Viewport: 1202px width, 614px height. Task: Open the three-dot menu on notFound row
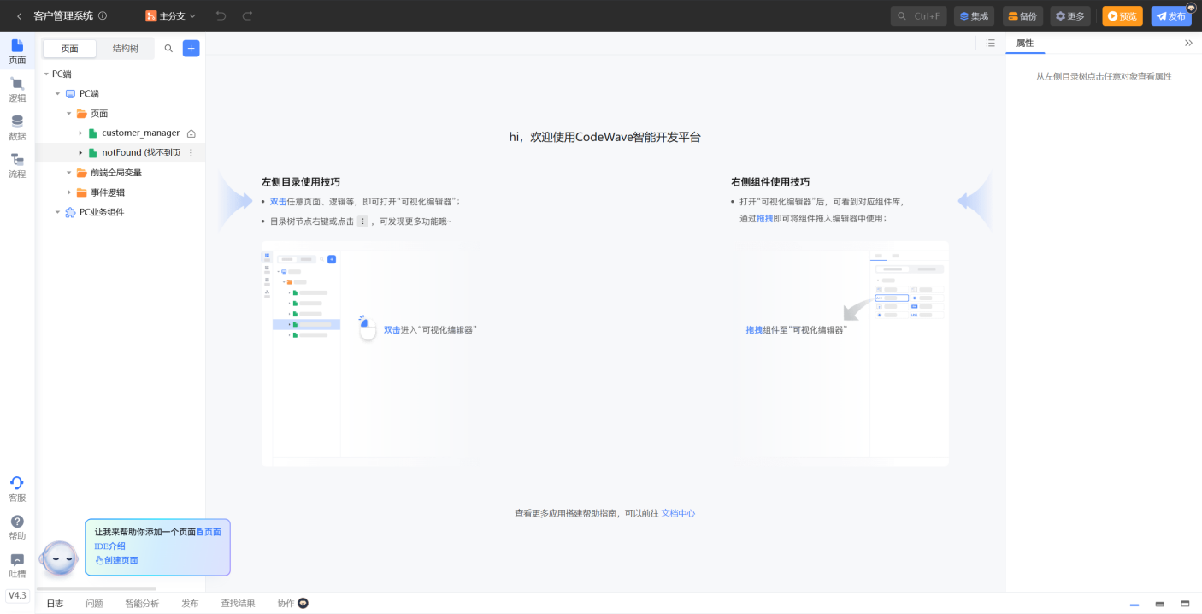(191, 152)
